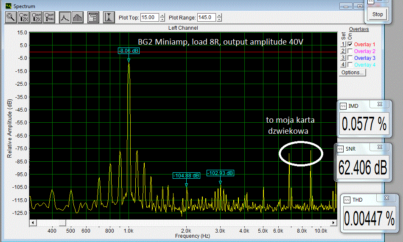Click the vertical autoscale icon
Viewport: 403px width, 242px height.
tap(109, 17)
